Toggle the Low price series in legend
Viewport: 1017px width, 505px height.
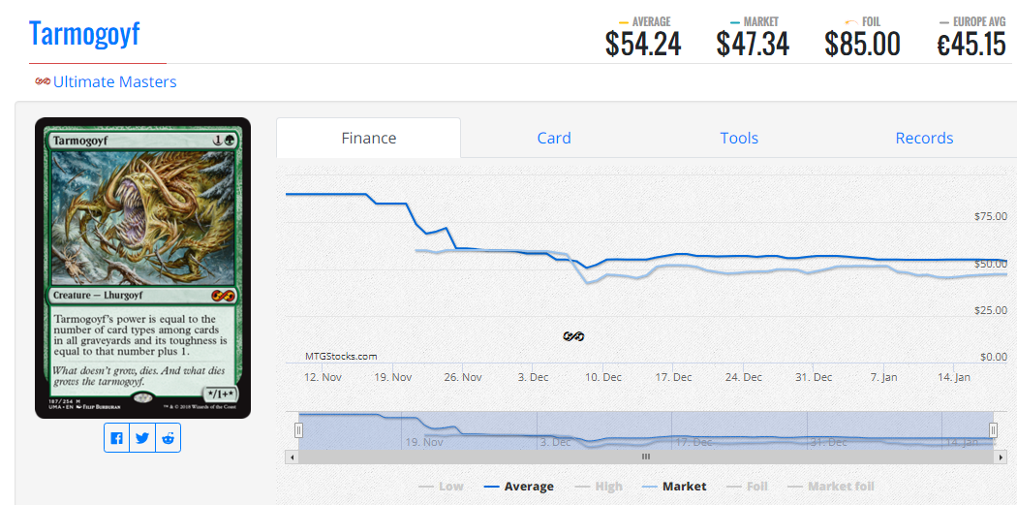pos(441,487)
